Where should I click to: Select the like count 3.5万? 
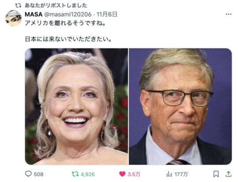point(134,174)
